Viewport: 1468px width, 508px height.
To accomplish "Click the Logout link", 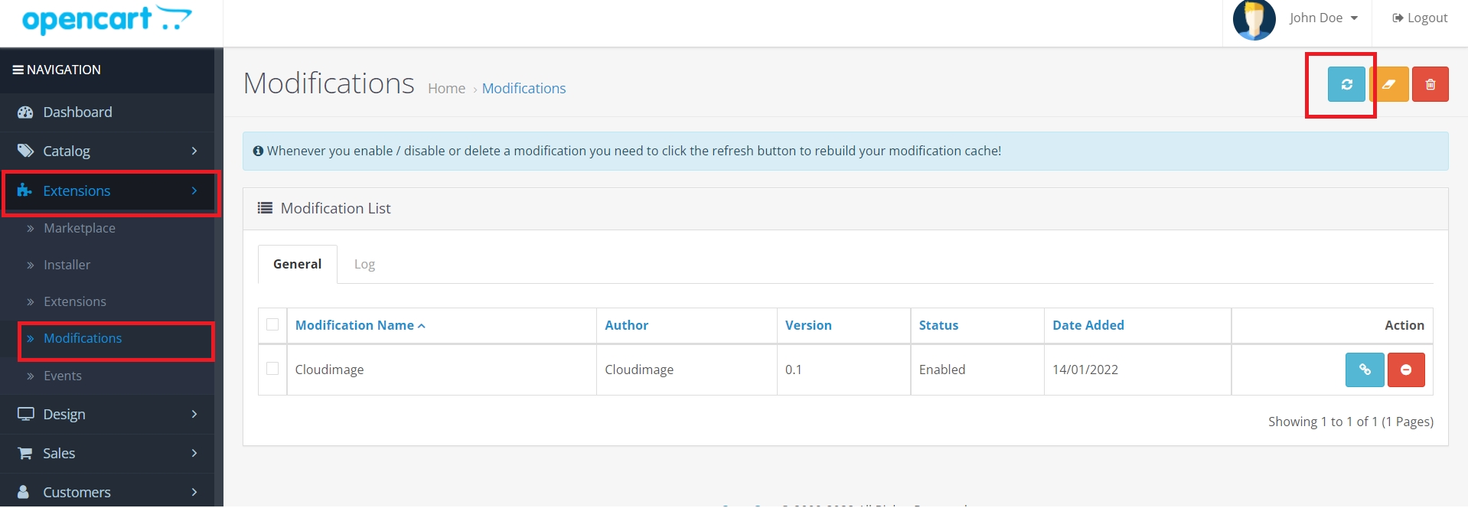I will 1420,18.
